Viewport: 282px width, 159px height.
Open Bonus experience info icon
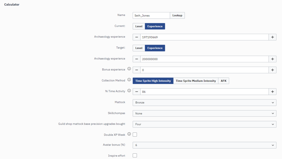pos(129,69)
